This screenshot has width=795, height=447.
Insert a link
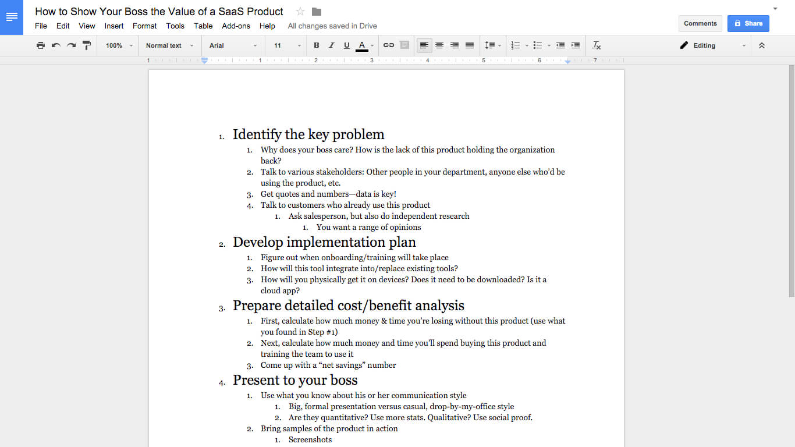389,45
